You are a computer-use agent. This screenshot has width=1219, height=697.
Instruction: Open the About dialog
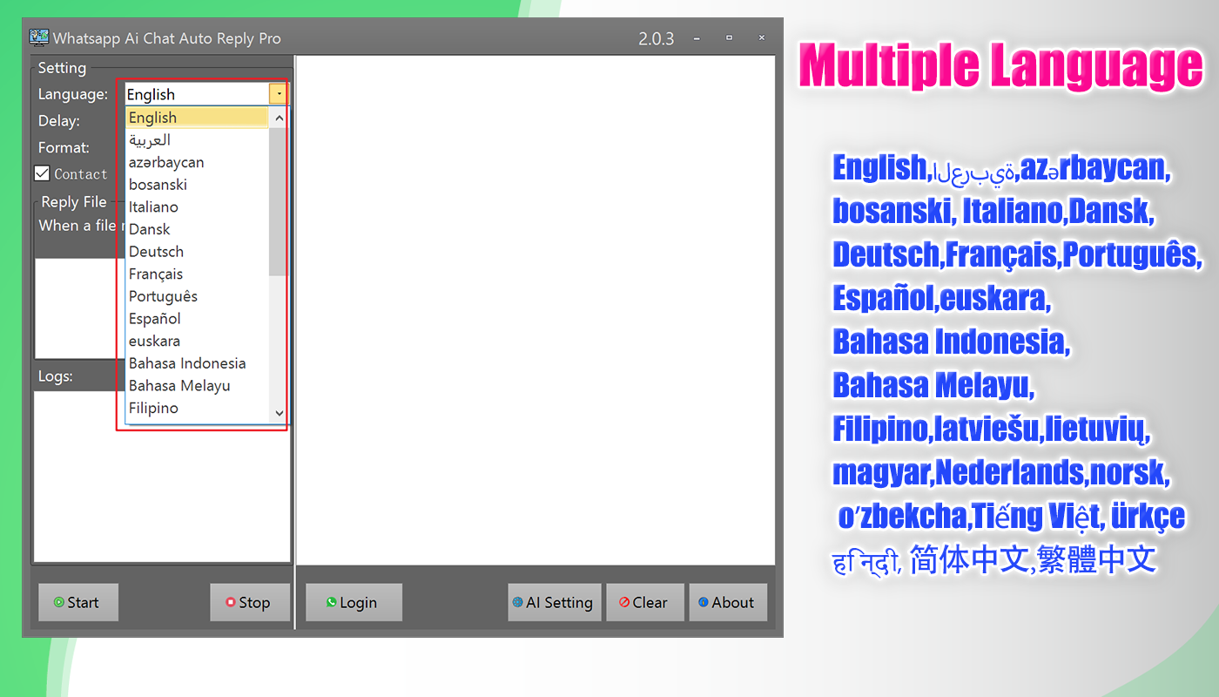click(x=728, y=602)
